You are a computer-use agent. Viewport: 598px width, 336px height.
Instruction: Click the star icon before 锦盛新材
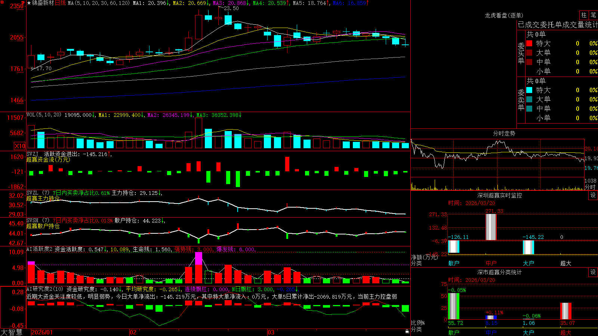(29, 3)
